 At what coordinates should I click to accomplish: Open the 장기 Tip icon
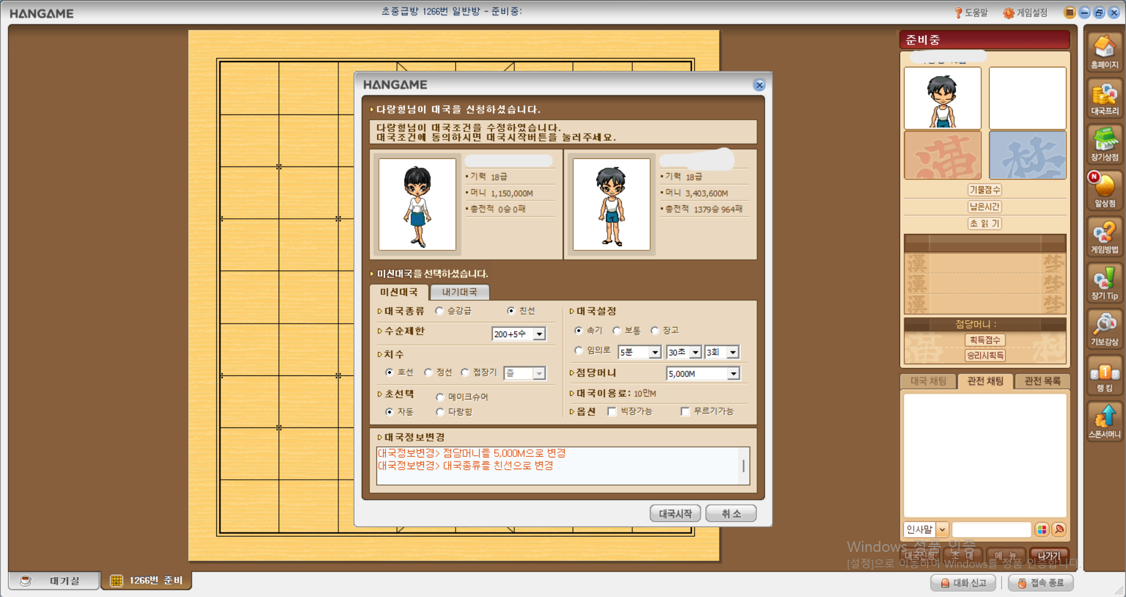tap(1104, 283)
